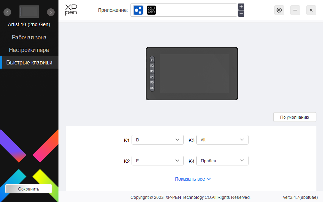Expand with Показать все link
323x202 pixels.
pos(193,179)
